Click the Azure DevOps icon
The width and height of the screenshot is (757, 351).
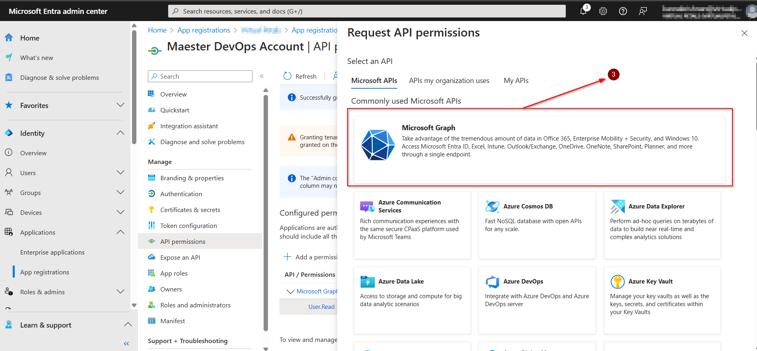coord(492,282)
